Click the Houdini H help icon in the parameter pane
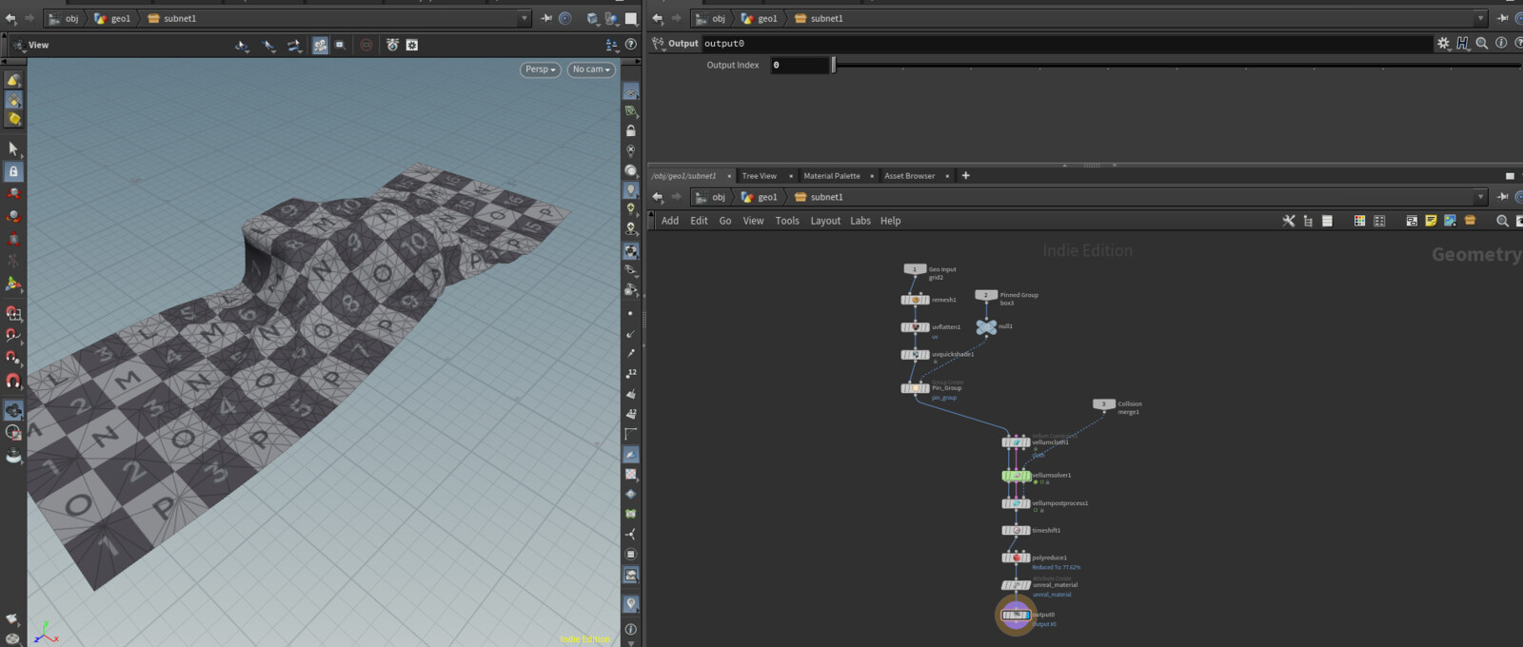1523x647 pixels. 1463,44
